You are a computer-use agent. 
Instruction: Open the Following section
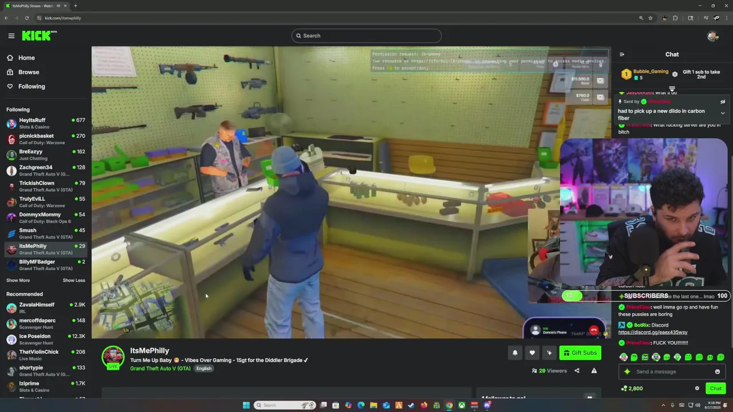(x=26, y=86)
